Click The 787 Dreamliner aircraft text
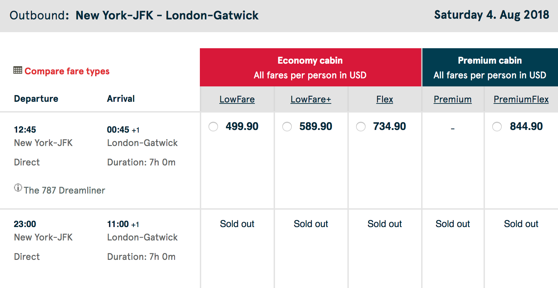This screenshot has height=288, width=558. (x=64, y=191)
